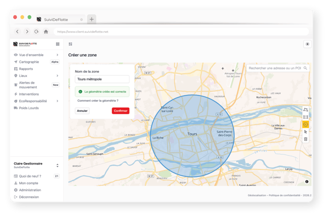Open Alertes de mouvement

28,85
